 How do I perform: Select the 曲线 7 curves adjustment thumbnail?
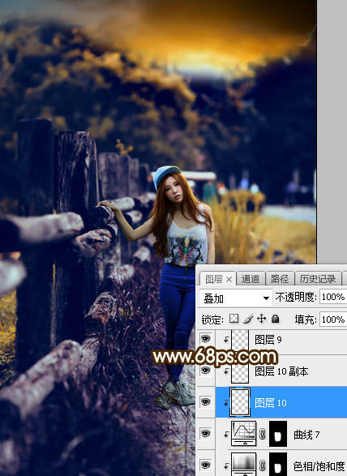243,434
